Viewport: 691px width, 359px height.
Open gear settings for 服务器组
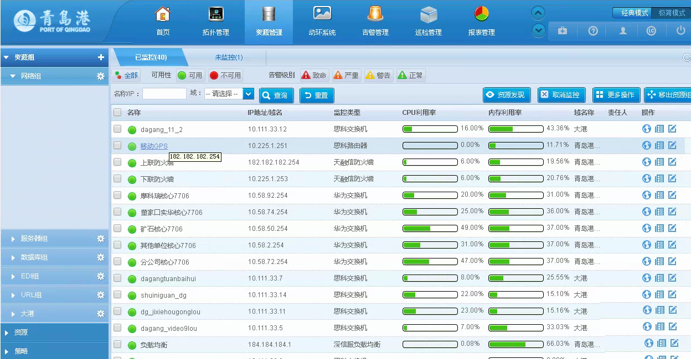click(x=101, y=239)
